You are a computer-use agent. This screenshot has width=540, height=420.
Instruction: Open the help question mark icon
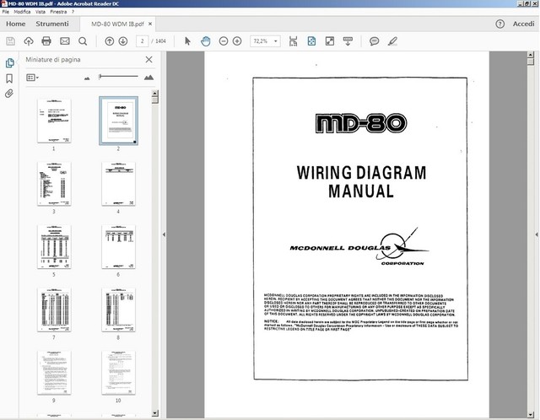click(499, 24)
